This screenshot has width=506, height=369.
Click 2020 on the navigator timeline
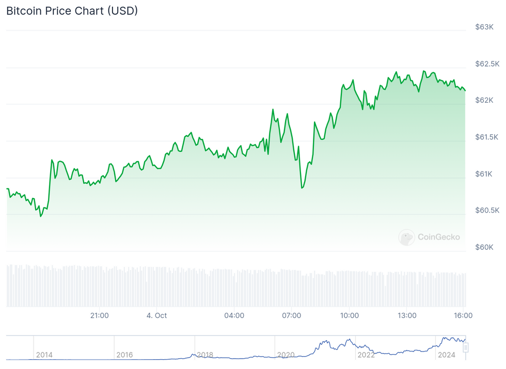[x=286, y=355]
